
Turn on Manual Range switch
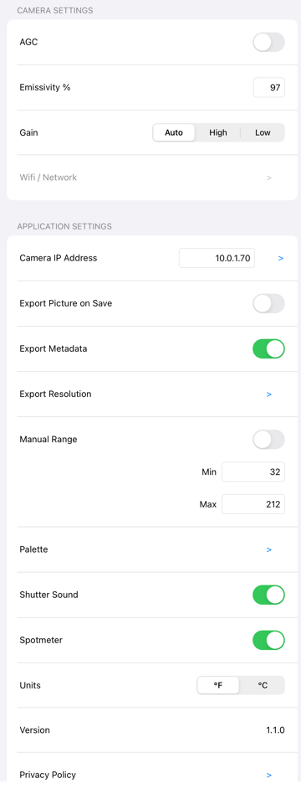click(268, 439)
